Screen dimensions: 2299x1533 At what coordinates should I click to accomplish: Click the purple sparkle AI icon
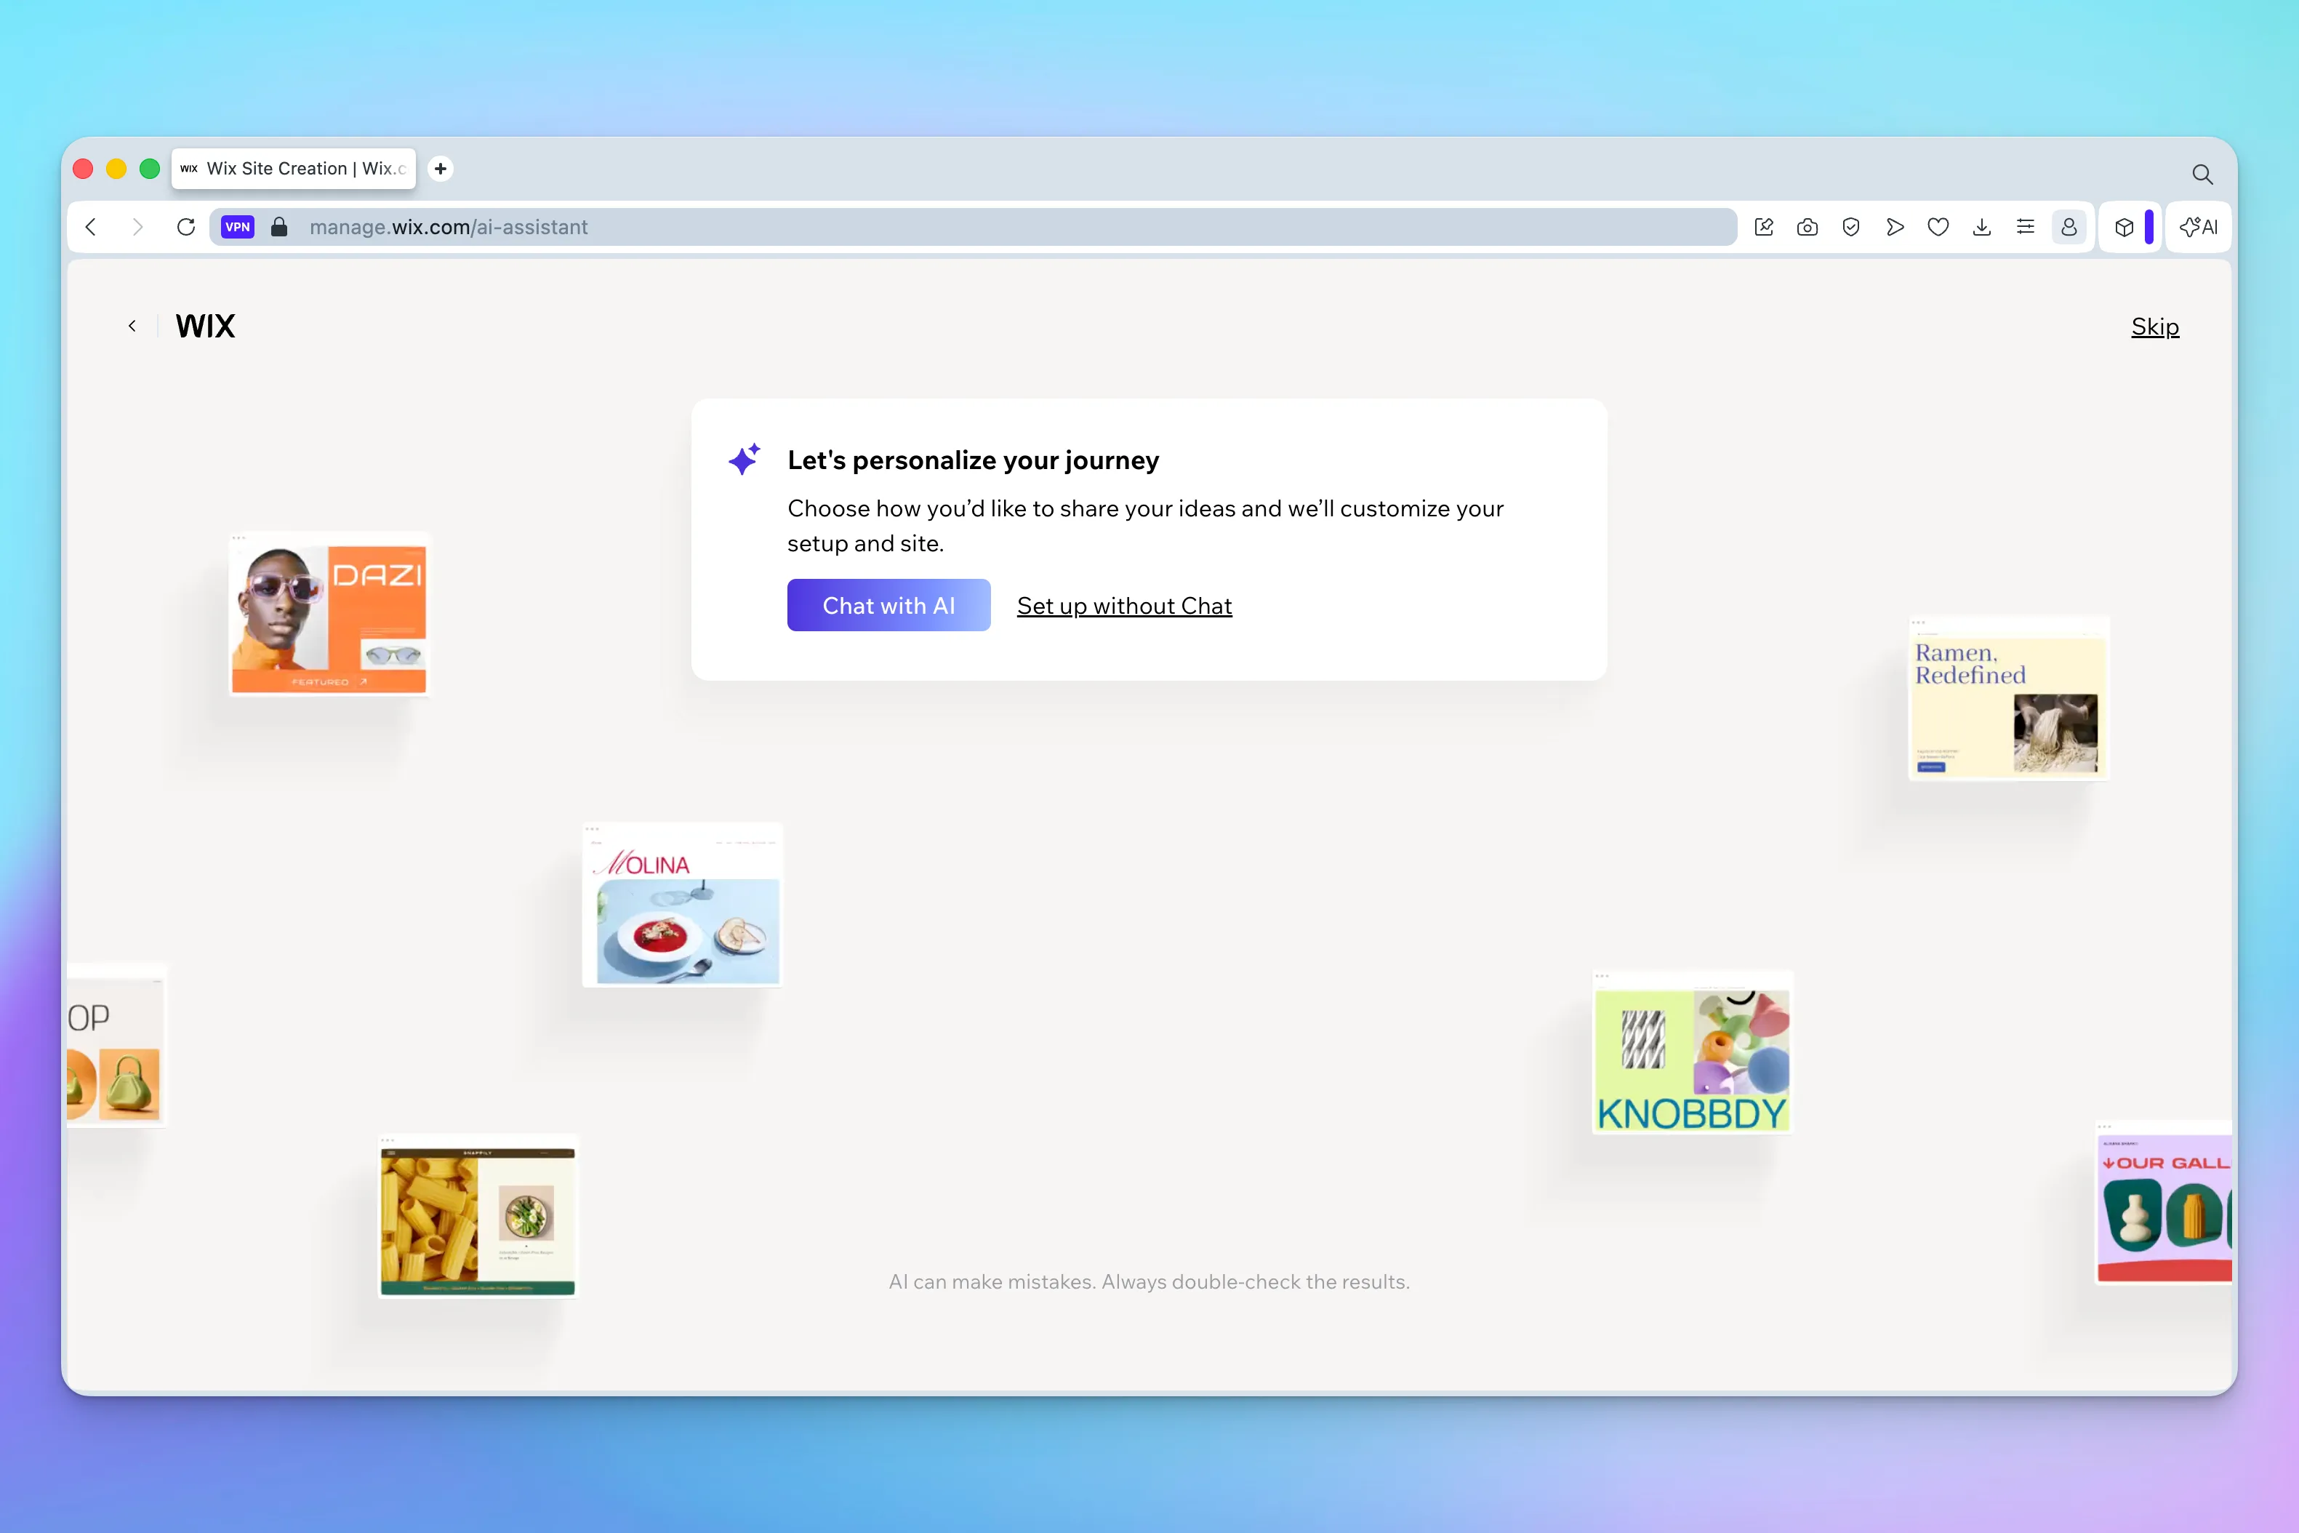click(x=744, y=459)
